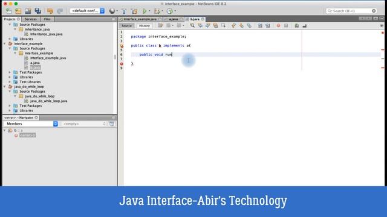Select the b.java editor tab

click(195, 19)
